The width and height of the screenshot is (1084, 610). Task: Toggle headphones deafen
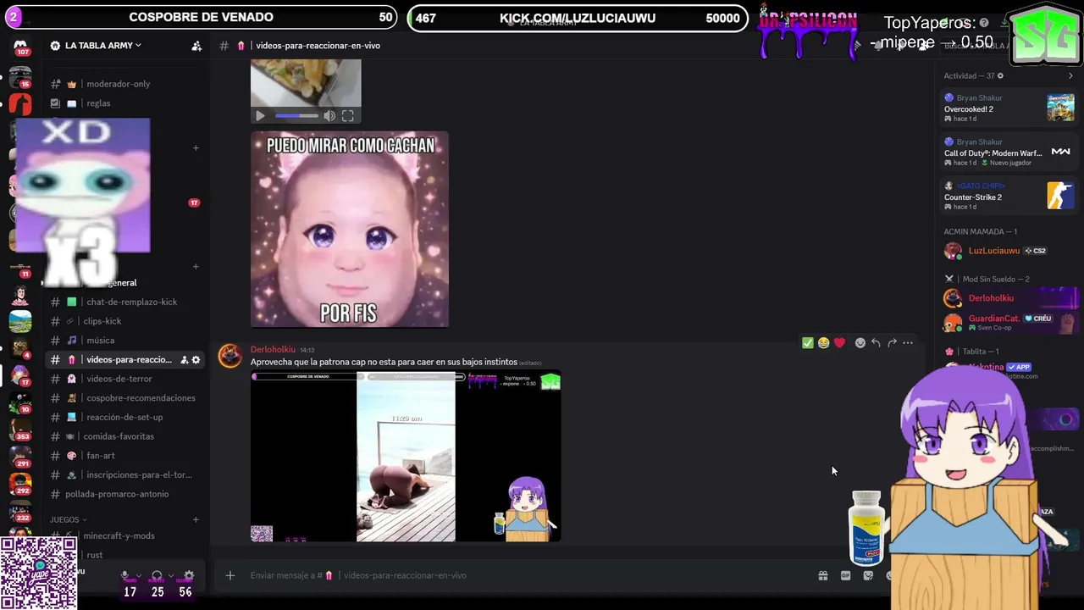156,575
